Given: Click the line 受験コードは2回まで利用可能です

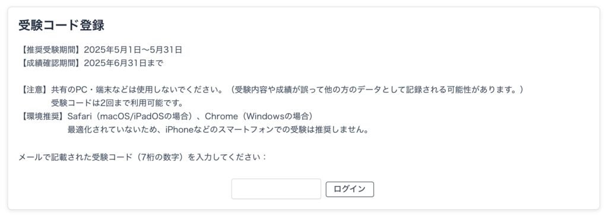Looking at the screenshot, I should (x=117, y=104).
